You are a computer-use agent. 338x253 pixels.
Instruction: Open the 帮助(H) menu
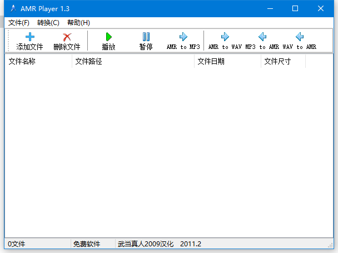pyautogui.click(x=78, y=23)
